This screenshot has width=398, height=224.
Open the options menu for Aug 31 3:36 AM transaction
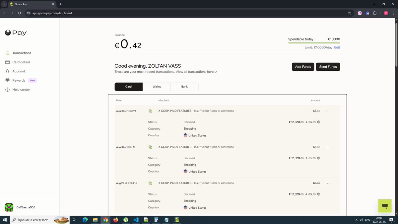coord(327,147)
